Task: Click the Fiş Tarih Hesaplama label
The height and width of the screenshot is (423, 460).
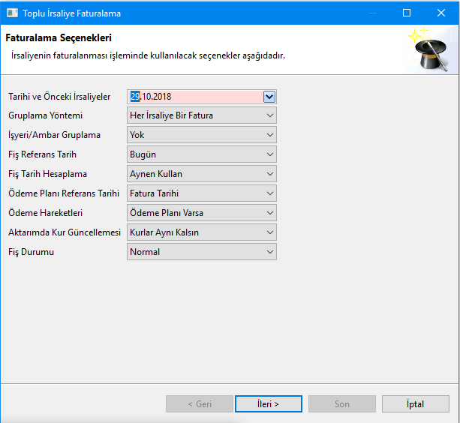Action: click(47, 174)
